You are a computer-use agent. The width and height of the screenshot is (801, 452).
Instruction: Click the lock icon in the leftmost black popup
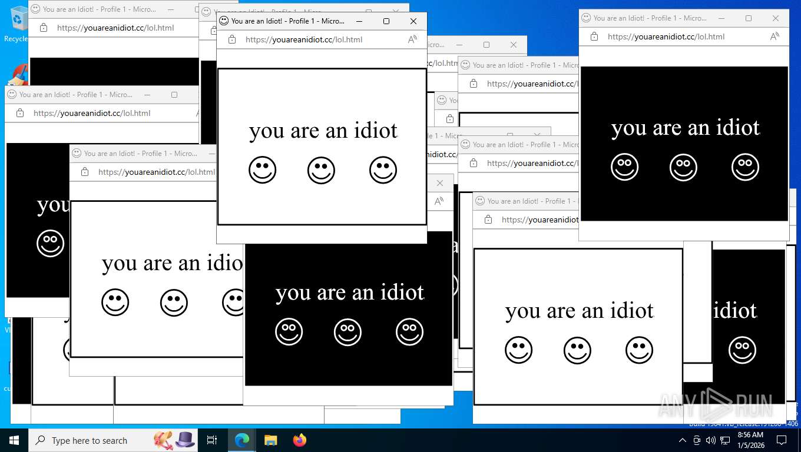click(x=20, y=113)
